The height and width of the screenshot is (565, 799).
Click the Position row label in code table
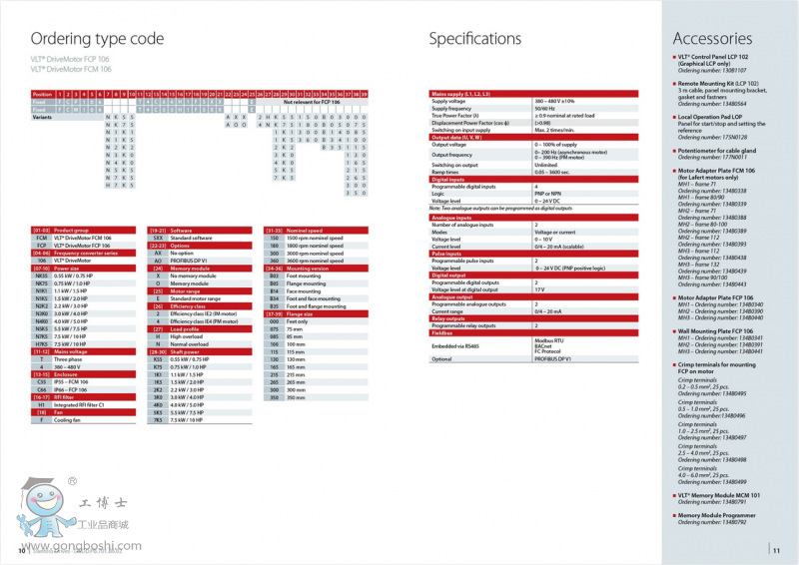43,93
